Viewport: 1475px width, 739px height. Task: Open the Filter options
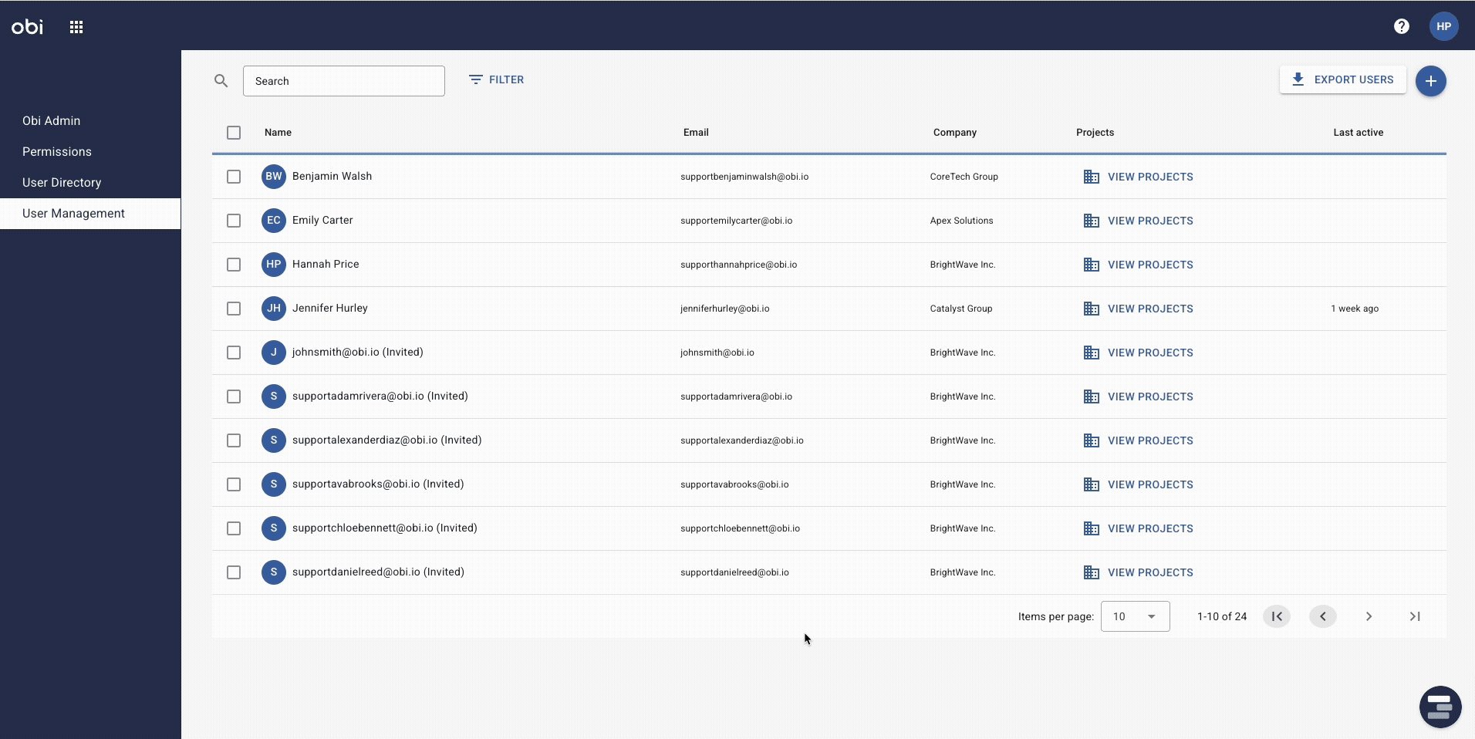498,79
